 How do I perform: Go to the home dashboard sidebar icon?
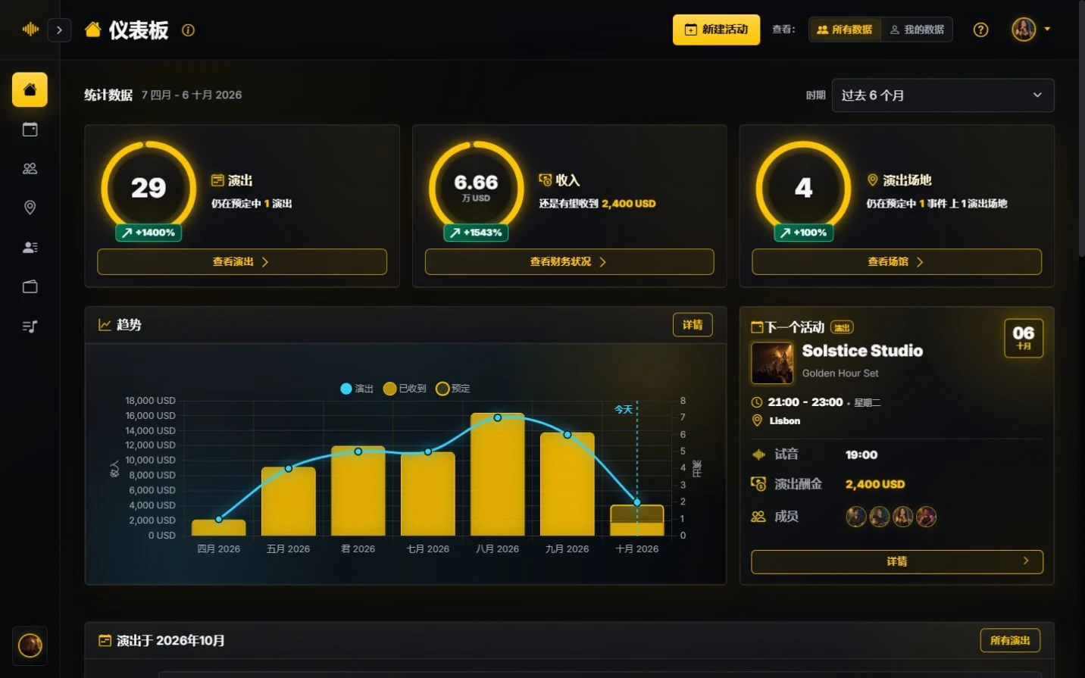[x=30, y=90]
